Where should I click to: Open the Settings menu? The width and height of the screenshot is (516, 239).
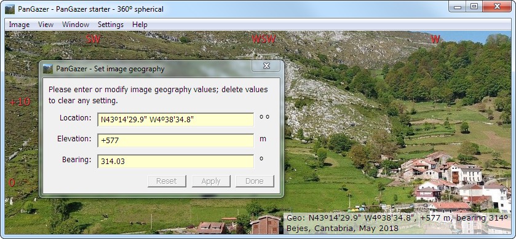pos(111,25)
